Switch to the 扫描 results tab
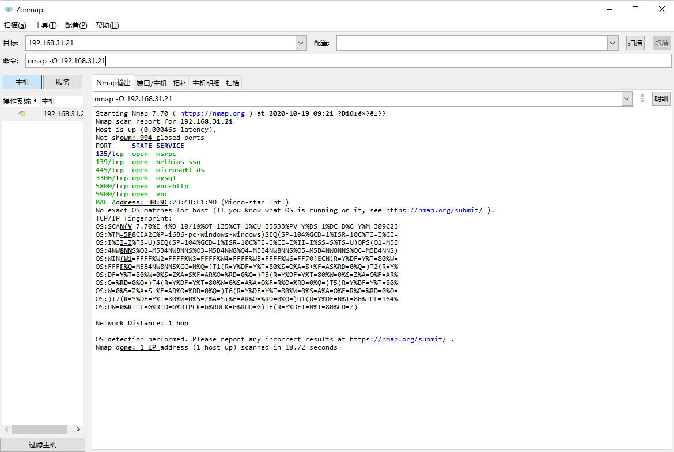The height and width of the screenshot is (452, 674). tap(233, 83)
